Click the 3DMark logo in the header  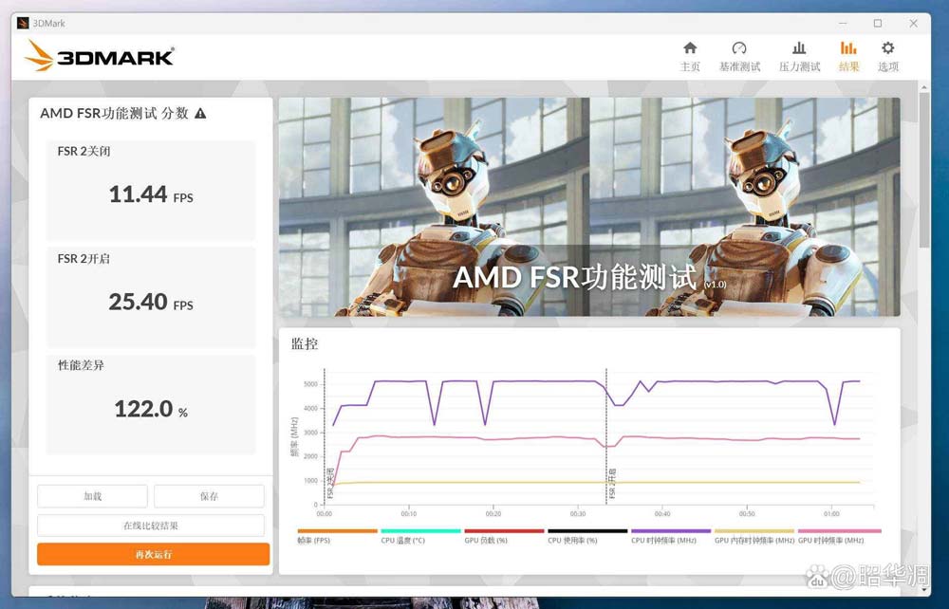click(x=100, y=56)
